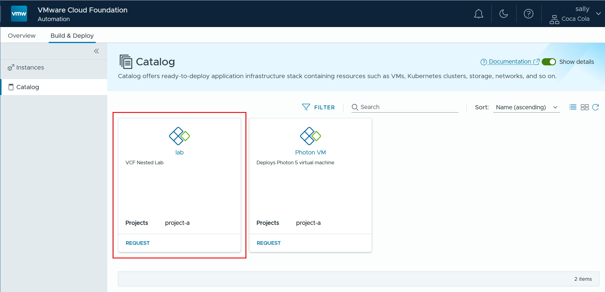Click the Photon VM item icon
This screenshot has width=605, height=292.
(x=311, y=136)
